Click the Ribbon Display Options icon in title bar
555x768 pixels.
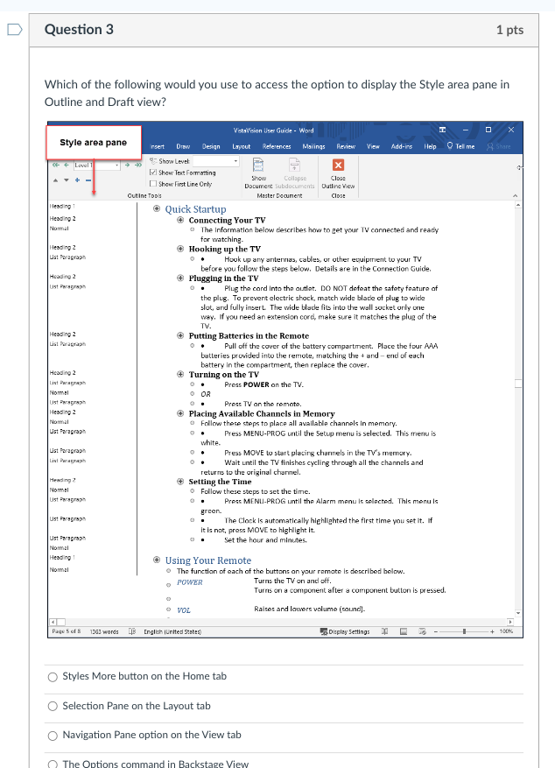tap(442, 130)
